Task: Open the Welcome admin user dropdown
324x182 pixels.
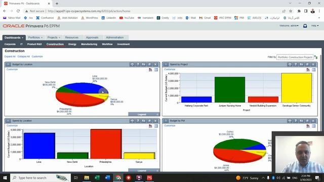Action: pyautogui.click(x=289, y=26)
